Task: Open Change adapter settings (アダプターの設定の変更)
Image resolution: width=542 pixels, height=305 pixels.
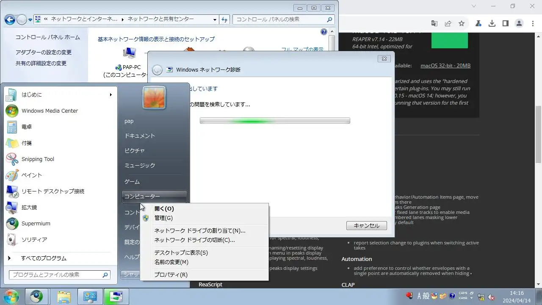Action: tap(44, 52)
